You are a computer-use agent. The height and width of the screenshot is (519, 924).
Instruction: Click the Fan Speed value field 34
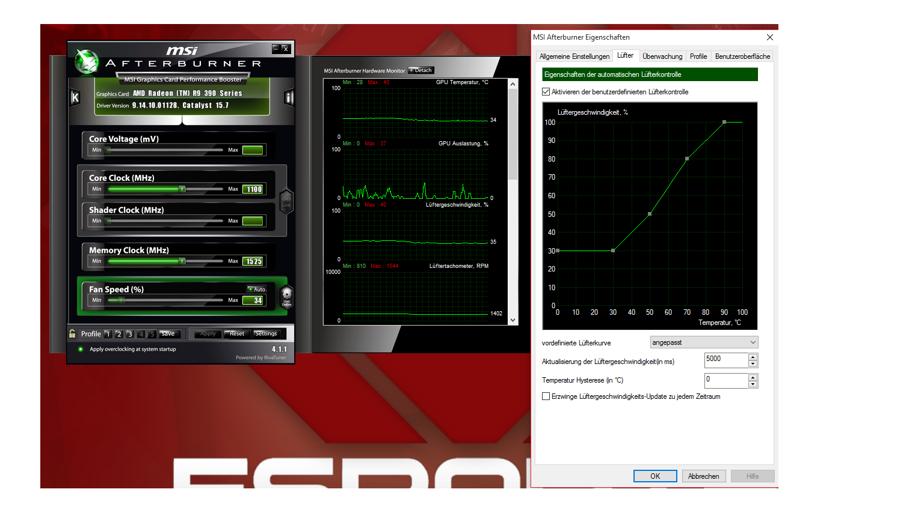(x=253, y=300)
